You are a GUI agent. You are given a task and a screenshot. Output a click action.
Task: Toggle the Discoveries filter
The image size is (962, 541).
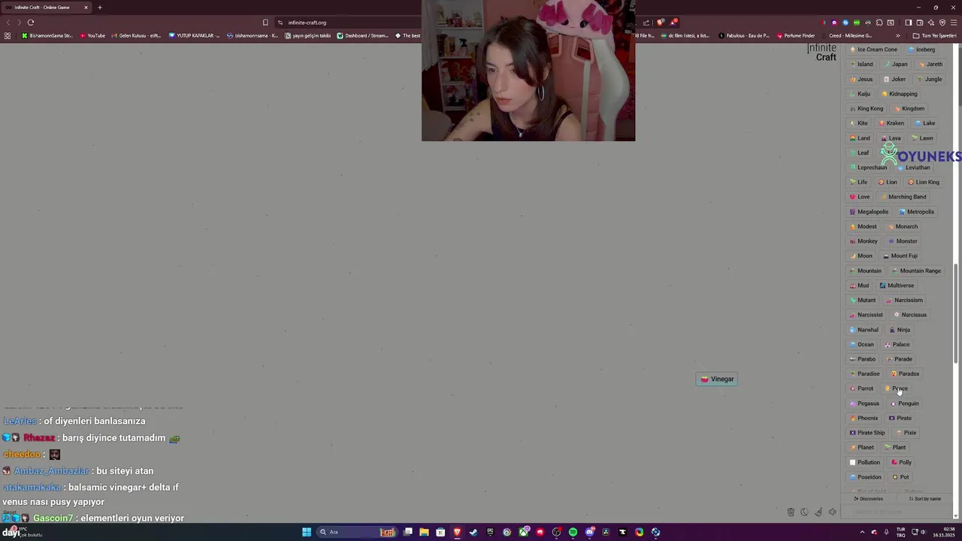[x=868, y=499]
